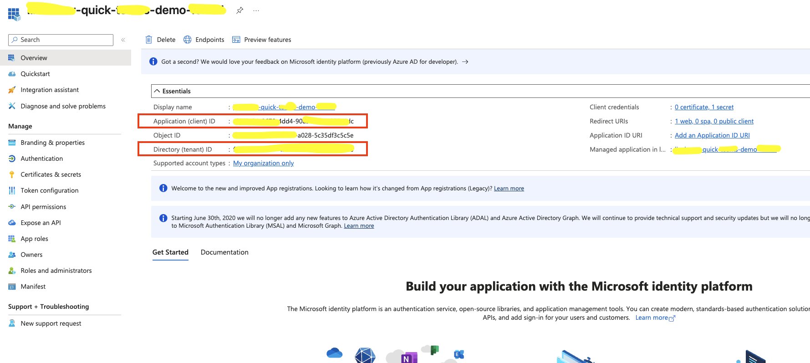Collapse the sidebar with double chevron

123,40
